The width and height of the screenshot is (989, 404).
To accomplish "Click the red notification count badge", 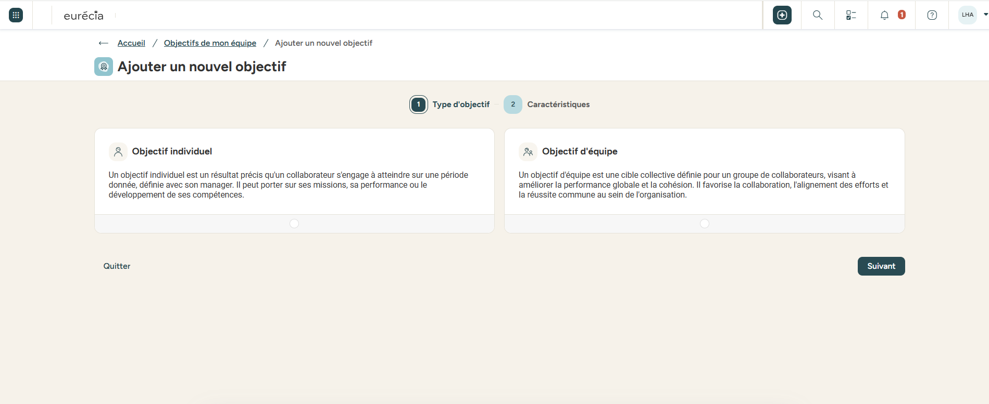I will pos(902,15).
